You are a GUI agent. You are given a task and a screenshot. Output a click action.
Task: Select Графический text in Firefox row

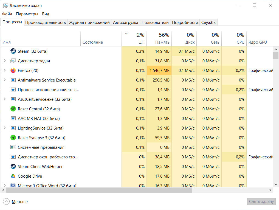pyautogui.click(x=261, y=71)
